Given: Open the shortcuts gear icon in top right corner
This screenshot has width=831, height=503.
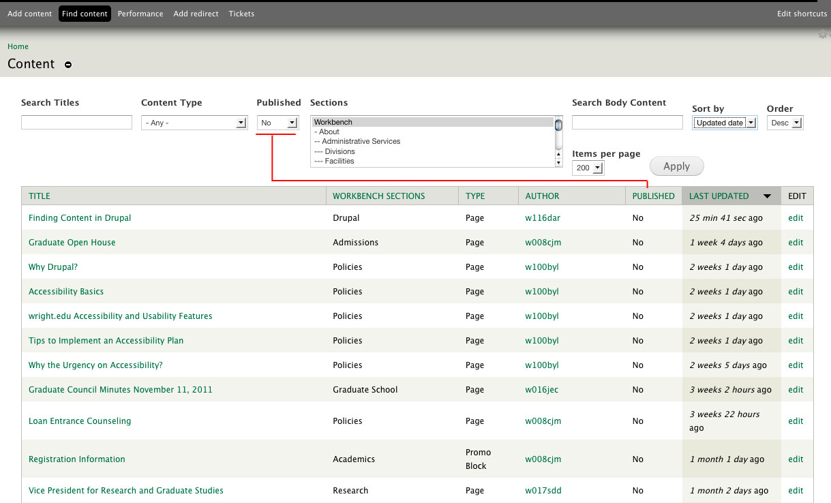Looking at the screenshot, I should pyautogui.click(x=823, y=33).
